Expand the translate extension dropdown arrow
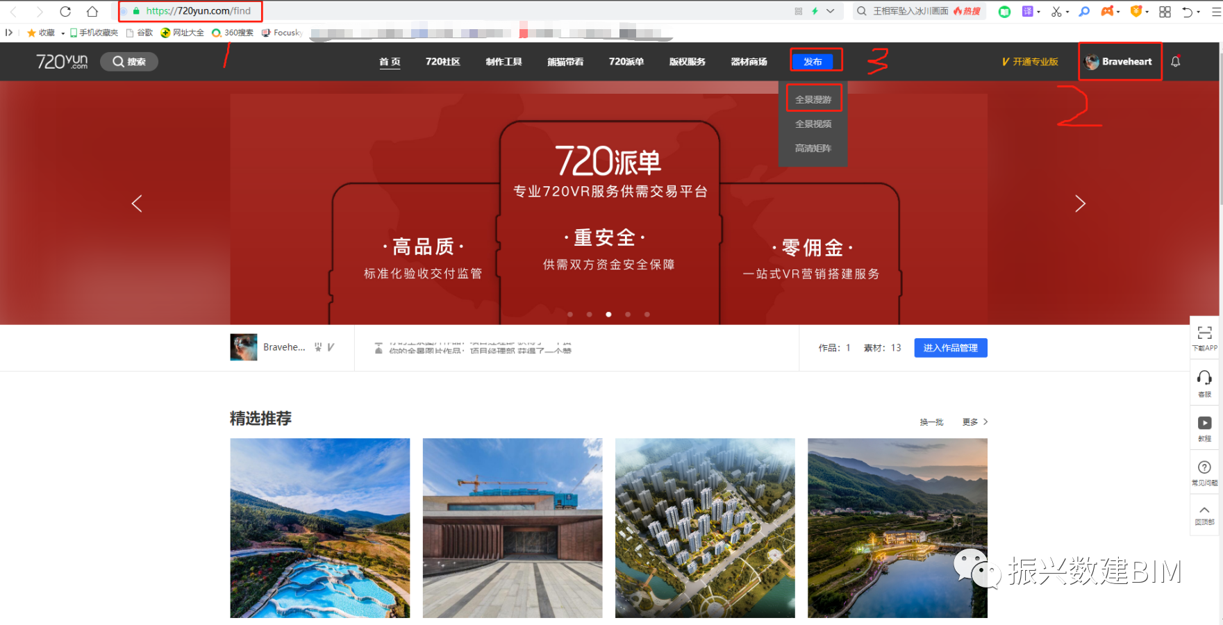 1039,12
